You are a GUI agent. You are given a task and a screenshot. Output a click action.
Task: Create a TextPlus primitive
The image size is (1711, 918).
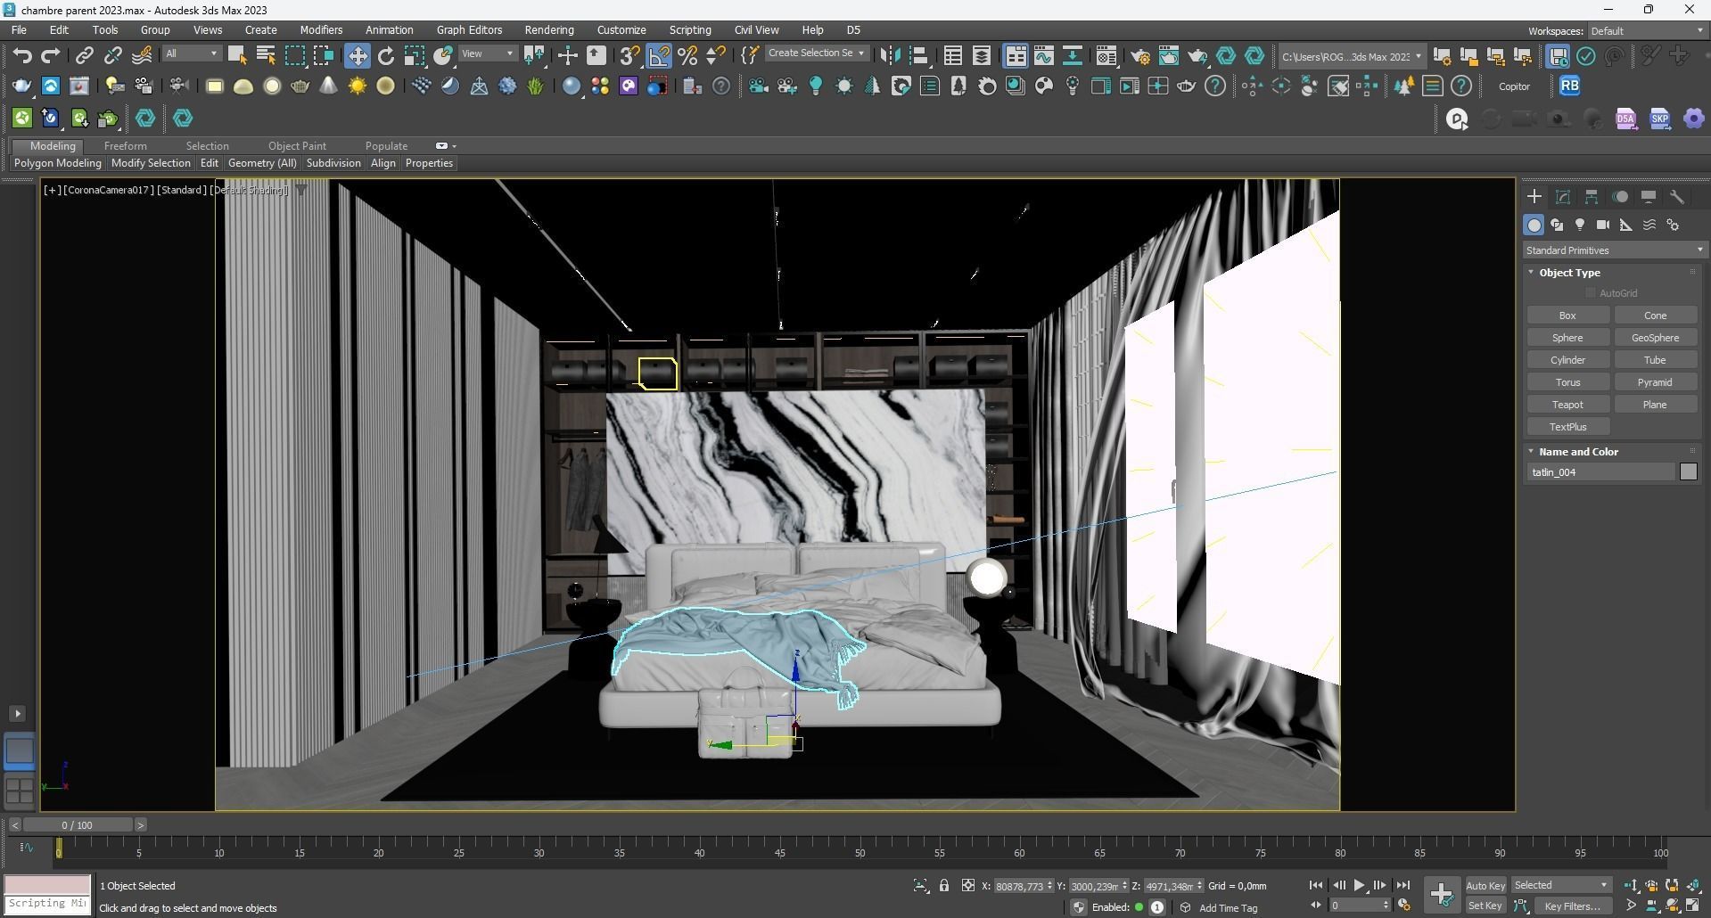pyautogui.click(x=1567, y=427)
